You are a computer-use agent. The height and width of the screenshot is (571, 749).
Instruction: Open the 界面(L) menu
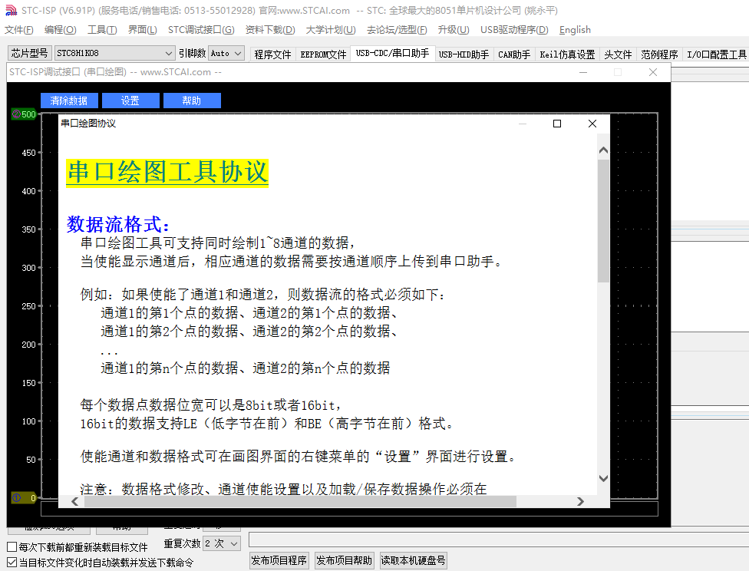coord(142,30)
